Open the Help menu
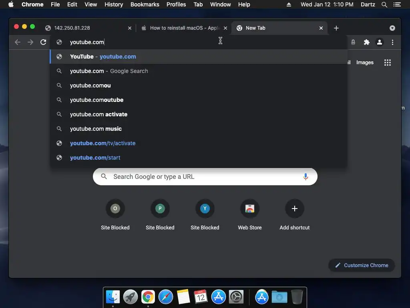This screenshot has height=308, width=410. click(x=244, y=4)
